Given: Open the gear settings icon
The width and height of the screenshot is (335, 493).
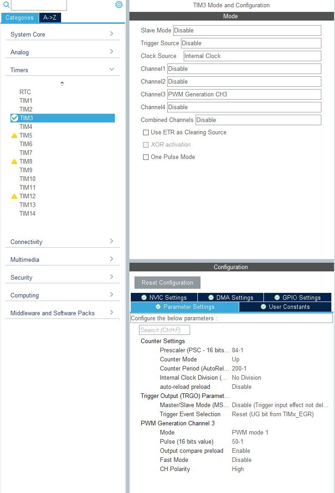Looking at the screenshot, I should pyautogui.click(x=119, y=5).
